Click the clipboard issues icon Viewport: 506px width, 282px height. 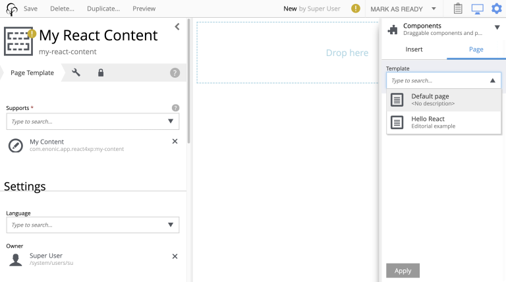pos(458,9)
